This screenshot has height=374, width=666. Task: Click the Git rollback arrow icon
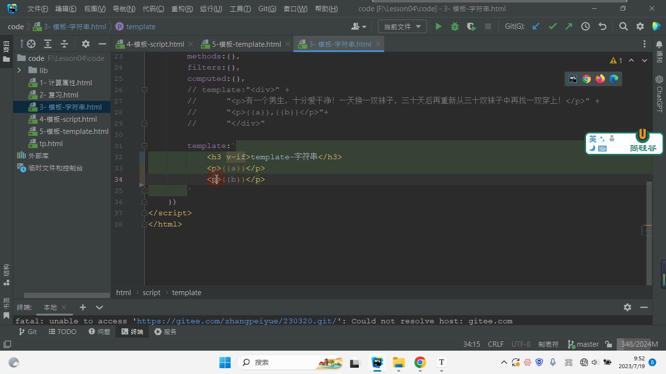[x=602, y=27]
